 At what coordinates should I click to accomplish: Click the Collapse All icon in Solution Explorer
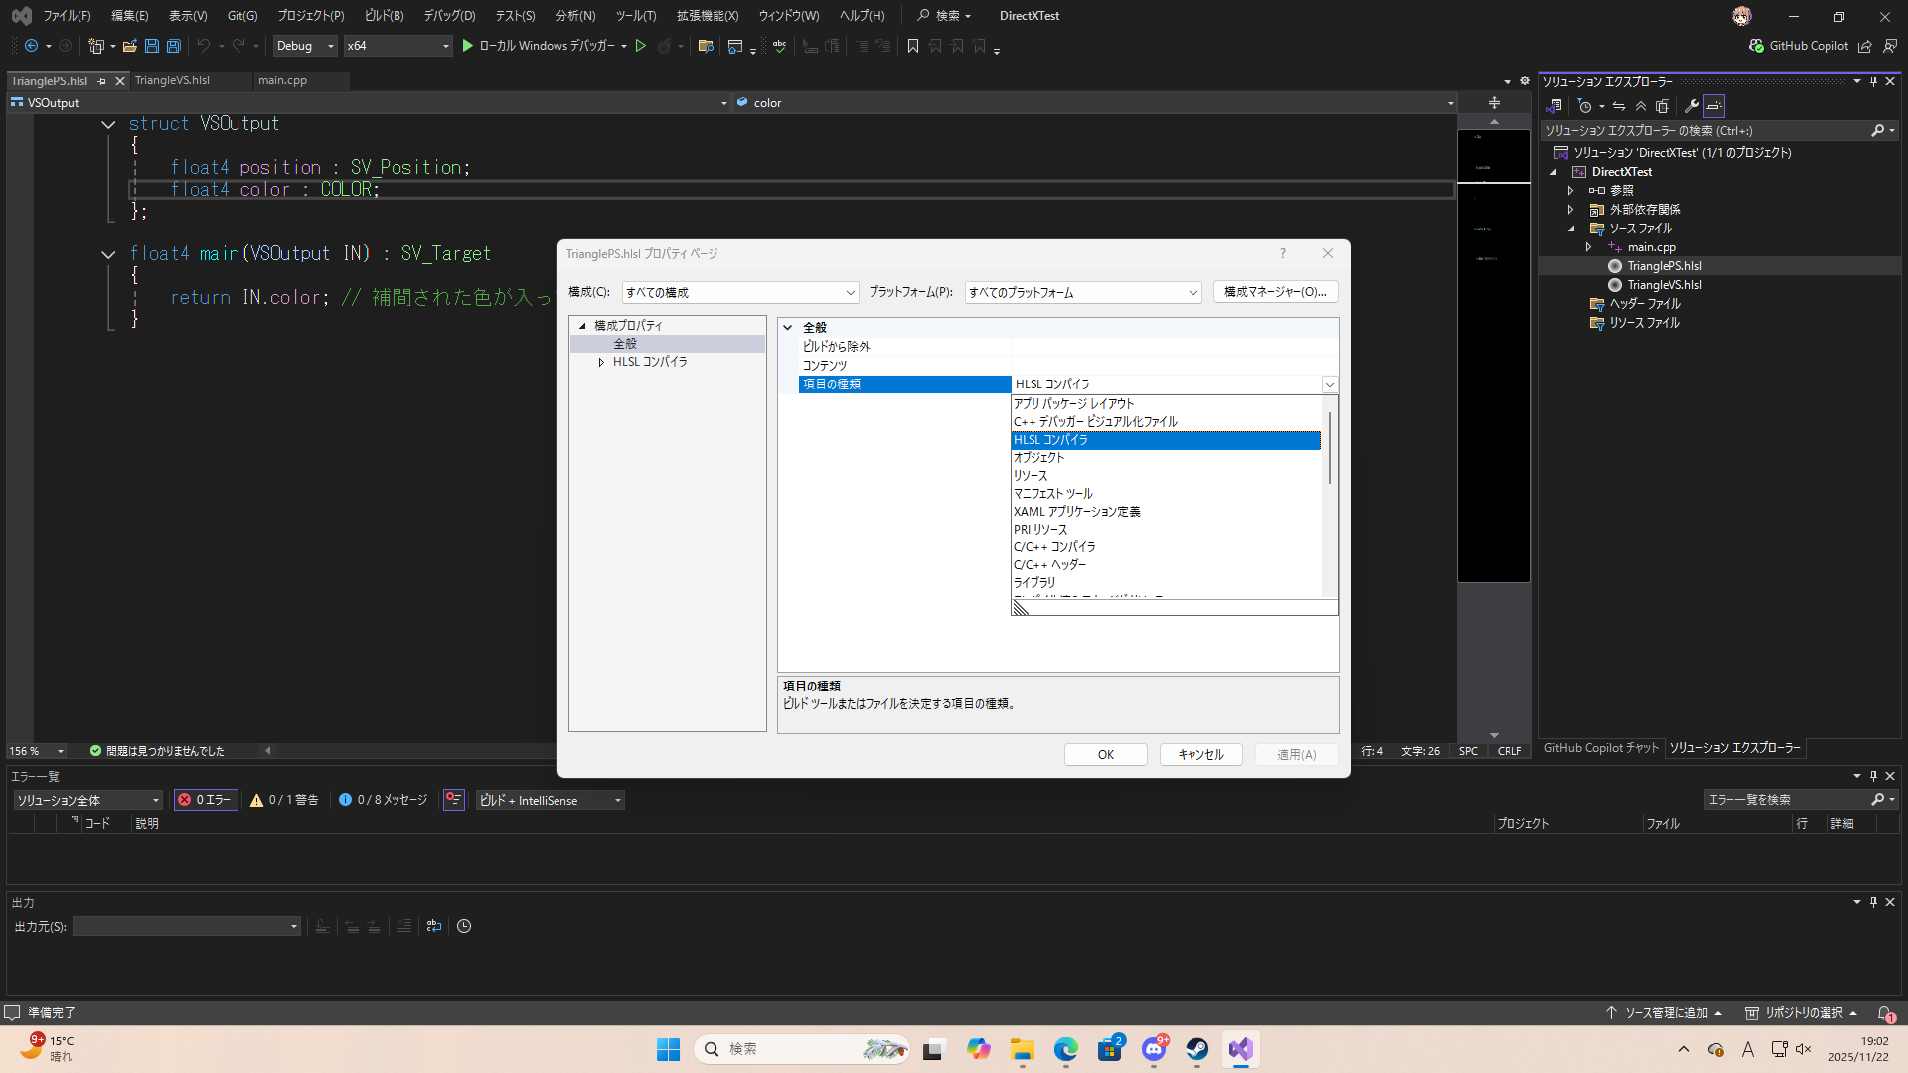point(1641,106)
